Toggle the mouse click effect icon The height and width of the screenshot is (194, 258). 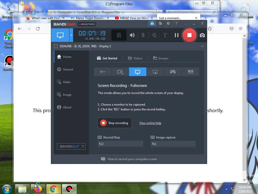(x=154, y=35)
